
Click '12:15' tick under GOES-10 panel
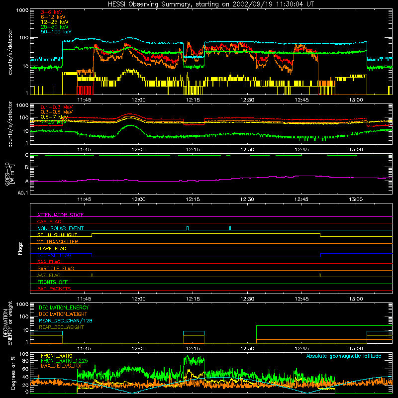pyautogui.click(x=193, y=199)
